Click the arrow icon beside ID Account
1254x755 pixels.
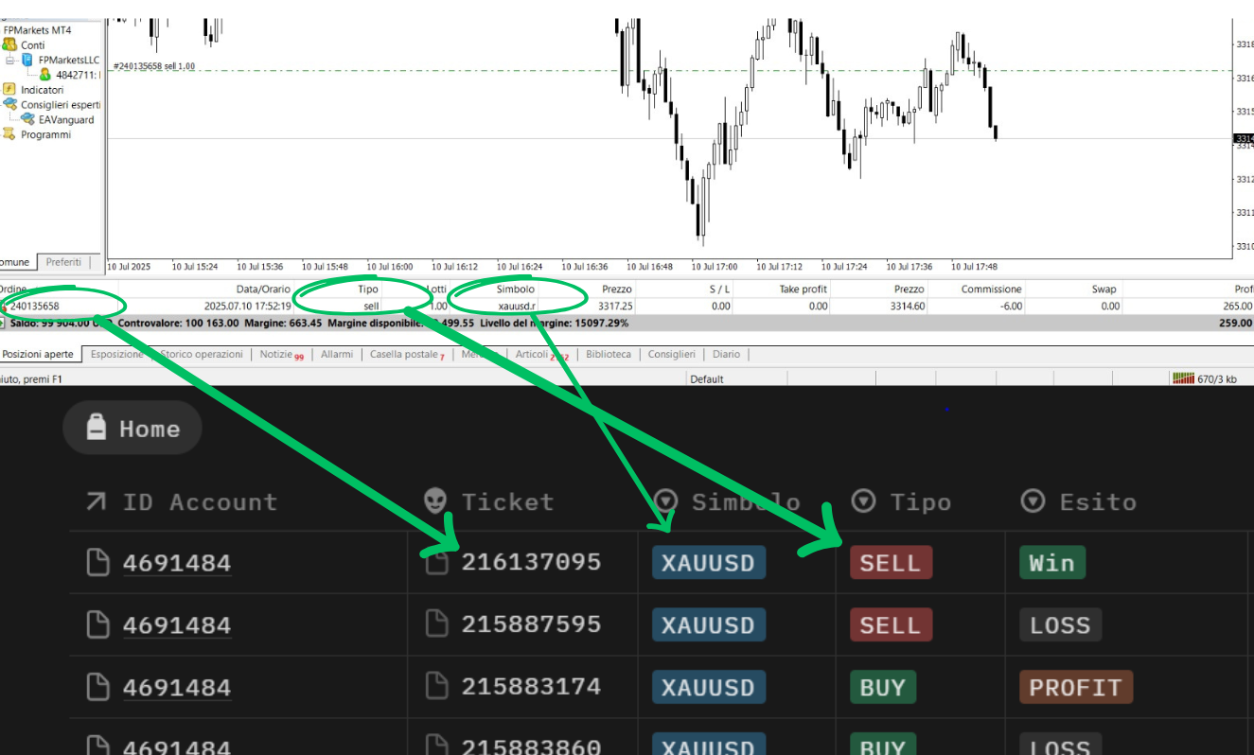(97, 501)
